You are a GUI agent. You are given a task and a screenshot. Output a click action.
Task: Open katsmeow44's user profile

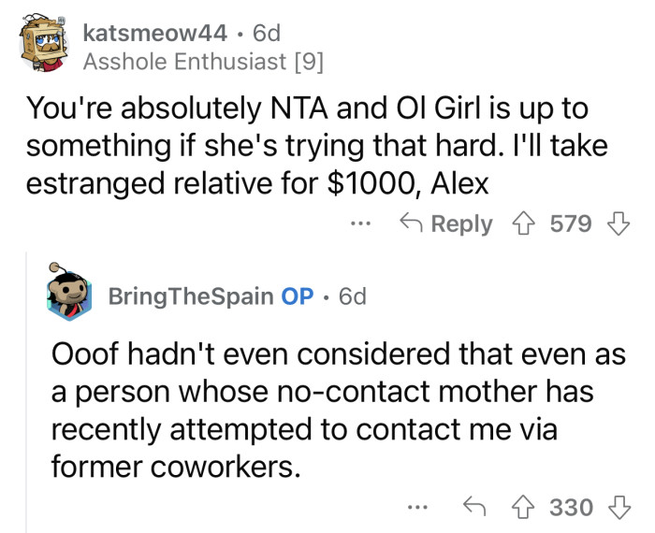point(155,35)
